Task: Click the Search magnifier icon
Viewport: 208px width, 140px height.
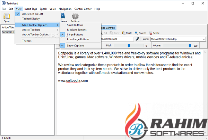Action: [x=136, y=33]
